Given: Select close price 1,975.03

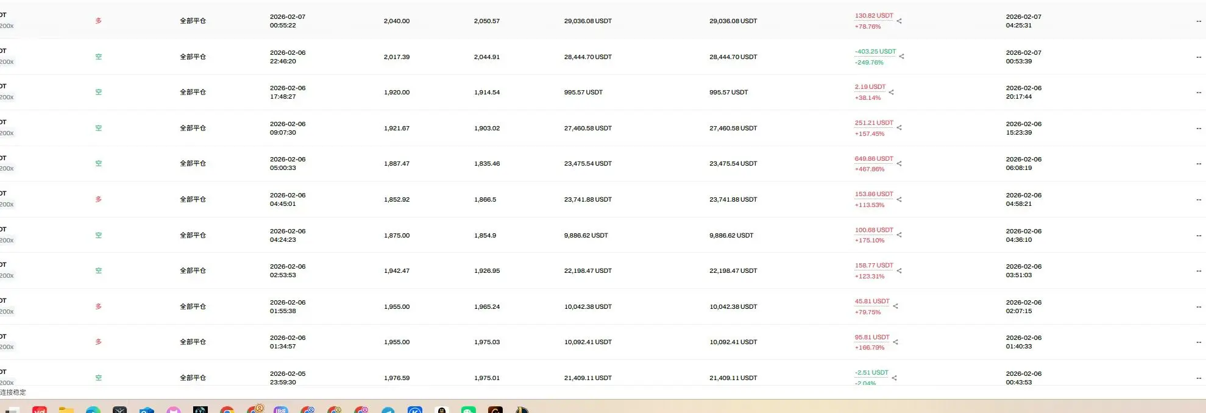Looking at the screenshot, I should (x=487, y=342).
